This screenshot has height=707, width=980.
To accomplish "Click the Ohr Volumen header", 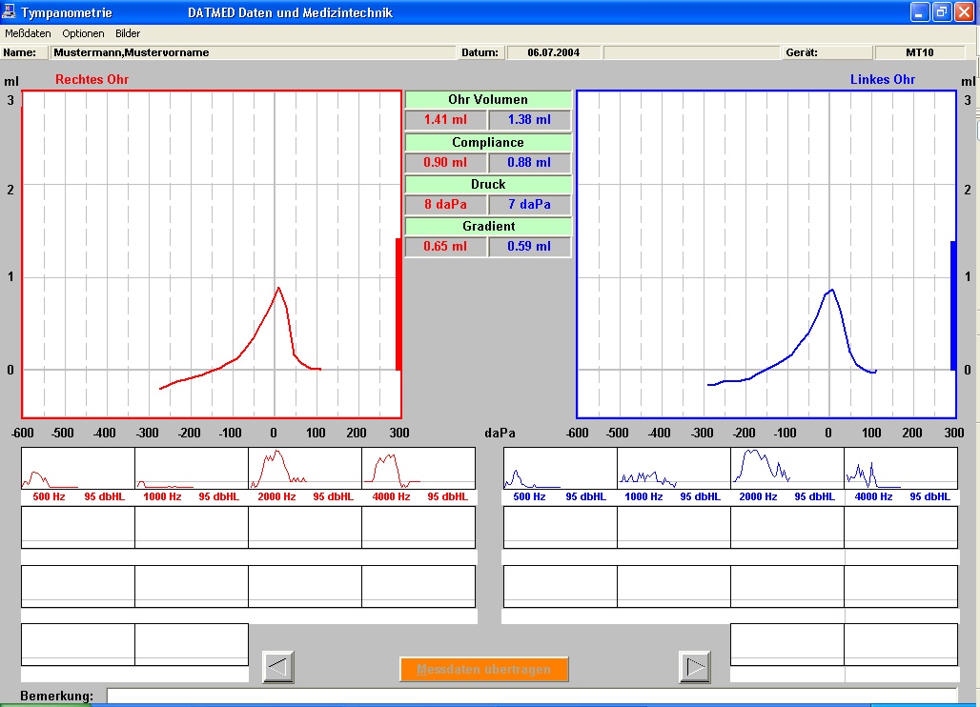I will [488, 99].
